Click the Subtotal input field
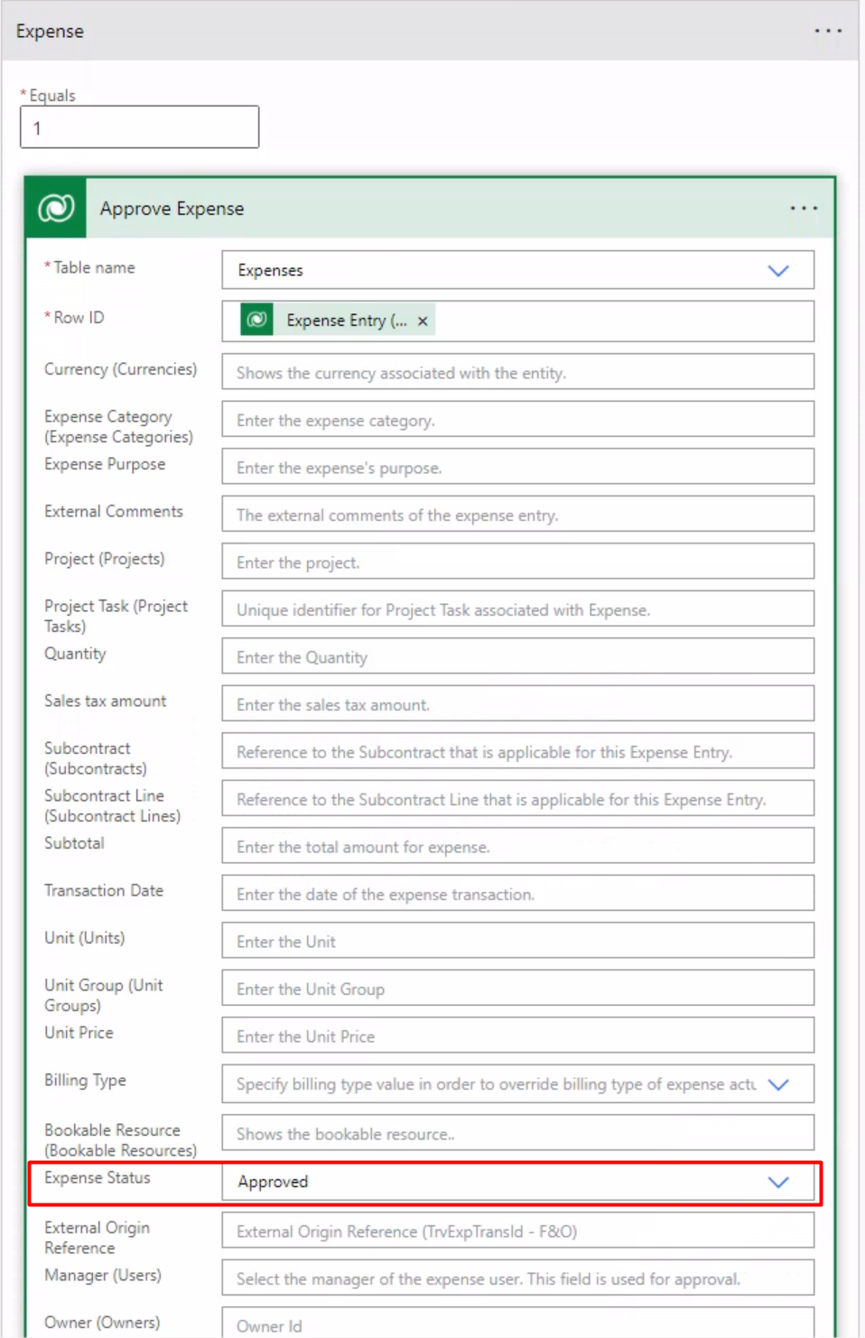Viewport: 865px width, 1338px height. [518, 846]
